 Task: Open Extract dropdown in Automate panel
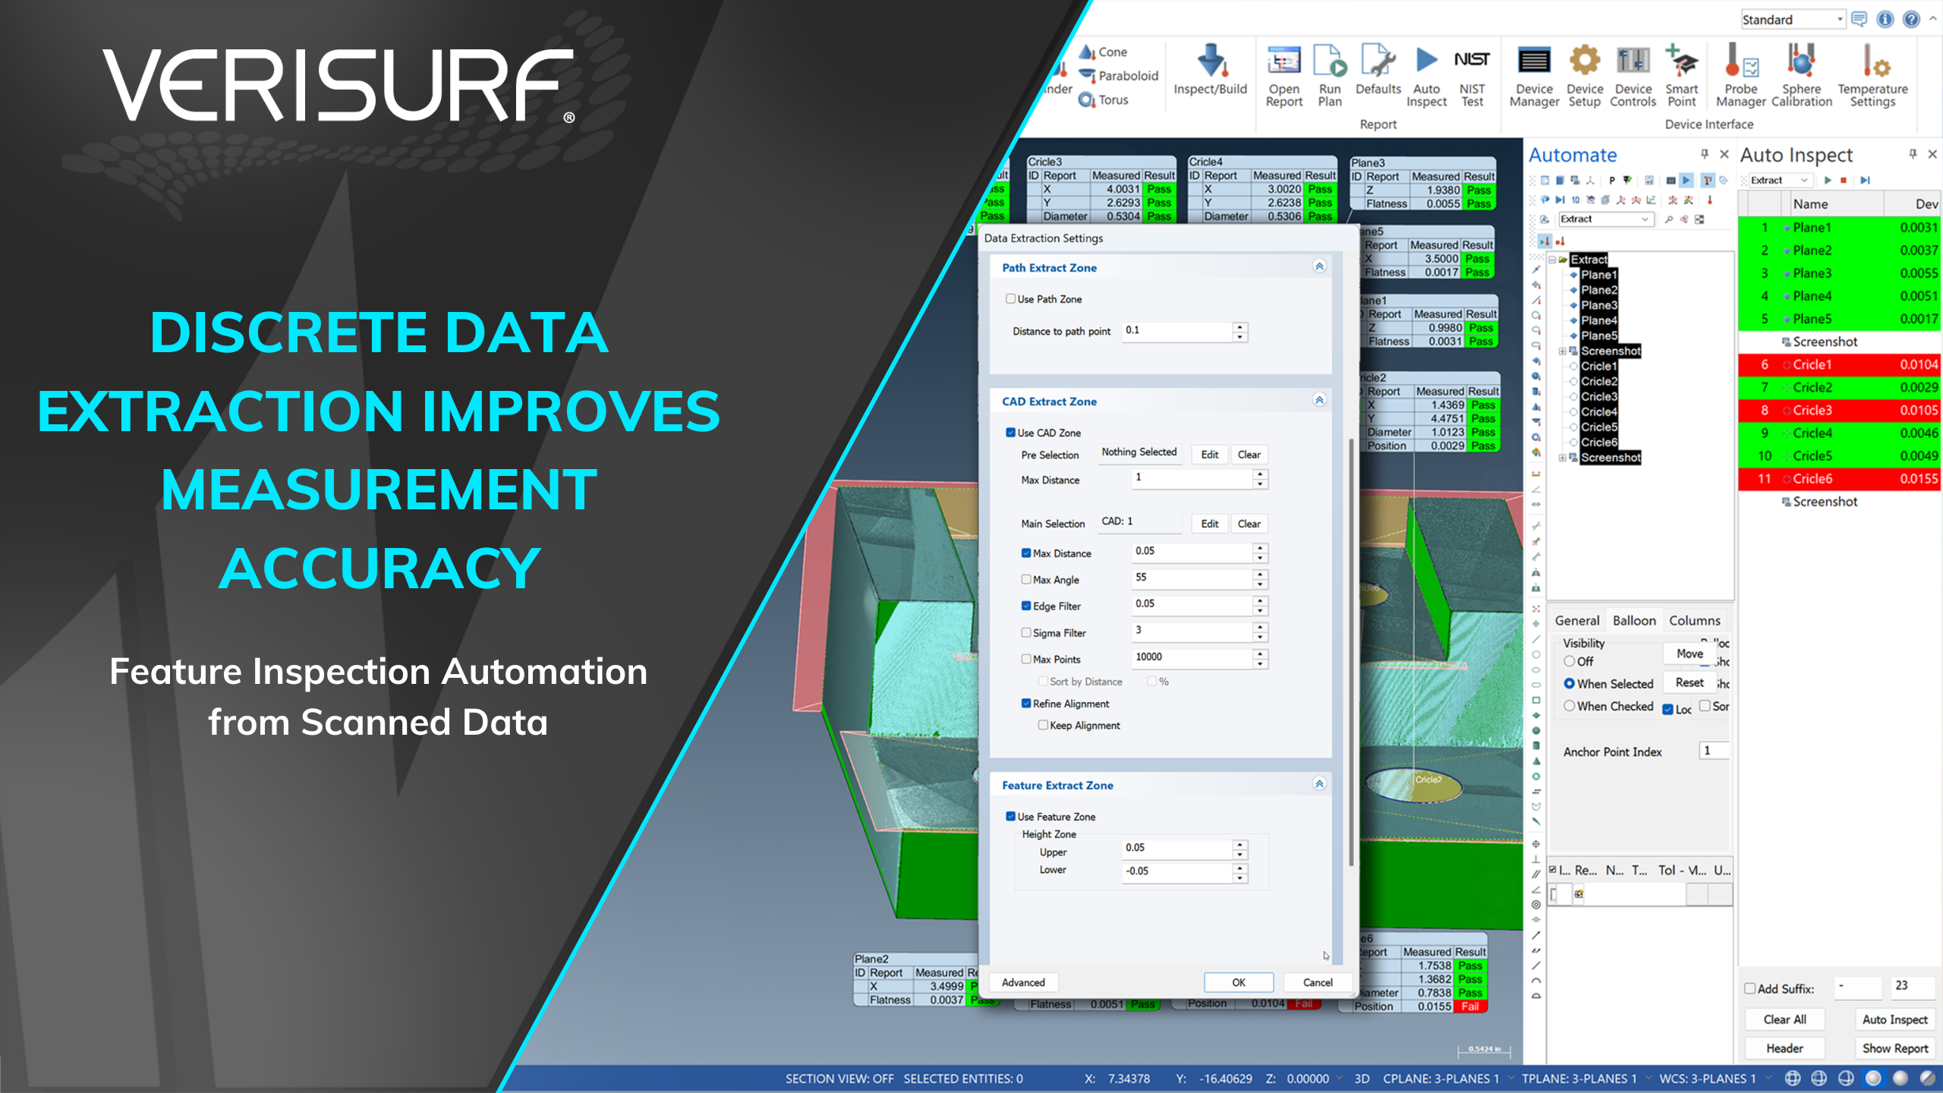1644,219
